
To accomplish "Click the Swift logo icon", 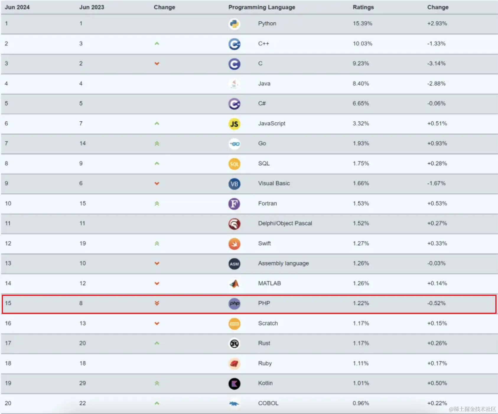I will [234, 244].
